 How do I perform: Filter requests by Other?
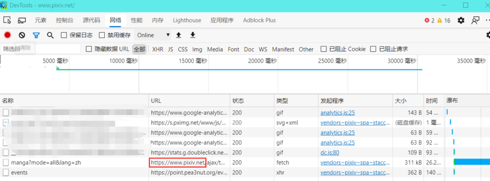(x=306, y=49)
